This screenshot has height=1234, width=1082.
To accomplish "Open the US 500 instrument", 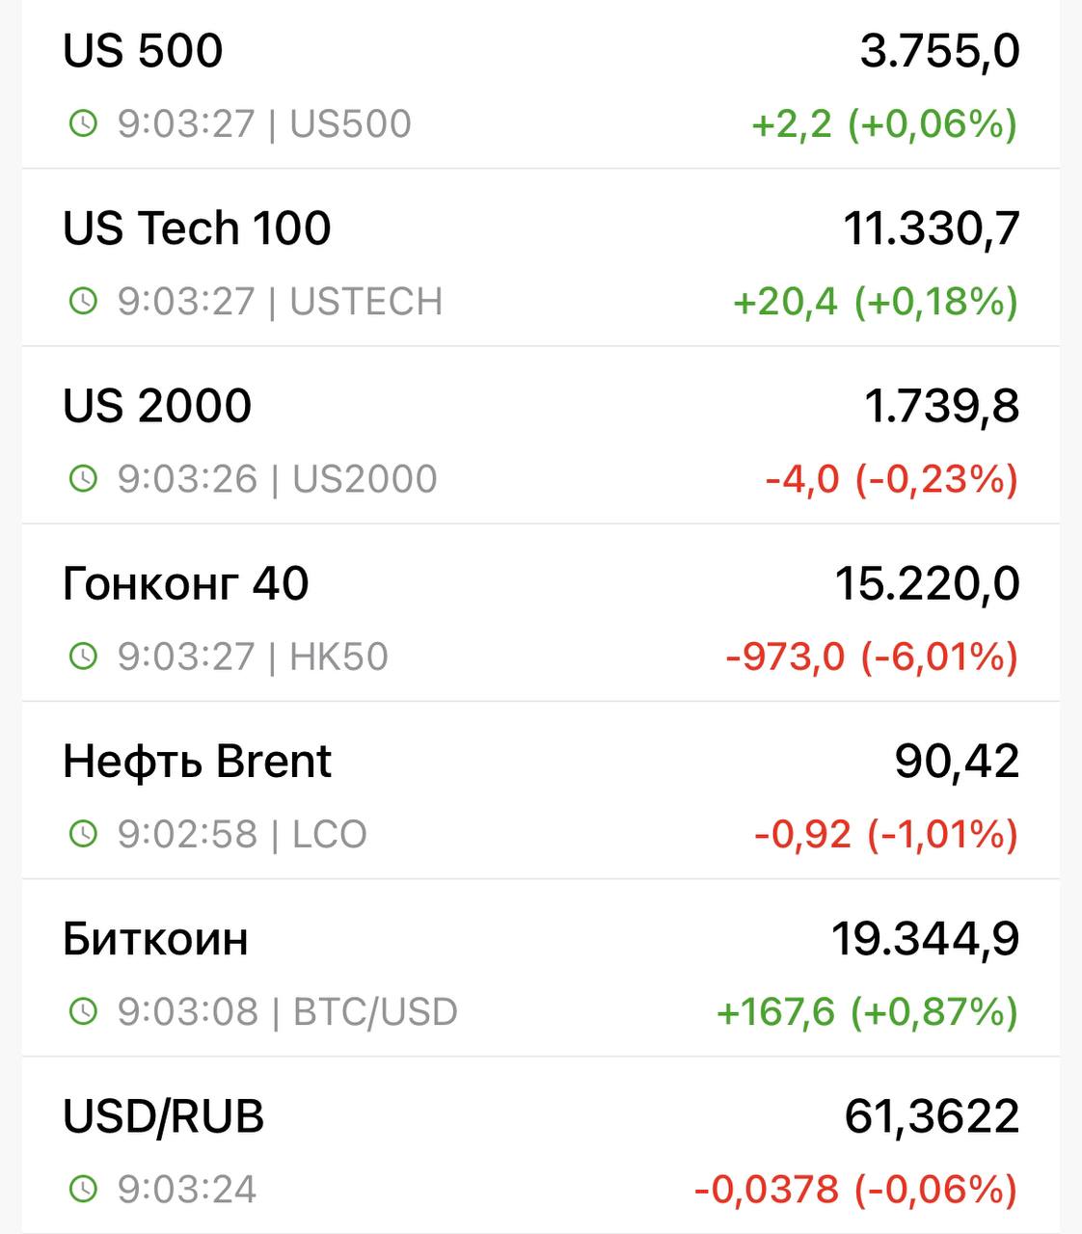I will (143, 51).
